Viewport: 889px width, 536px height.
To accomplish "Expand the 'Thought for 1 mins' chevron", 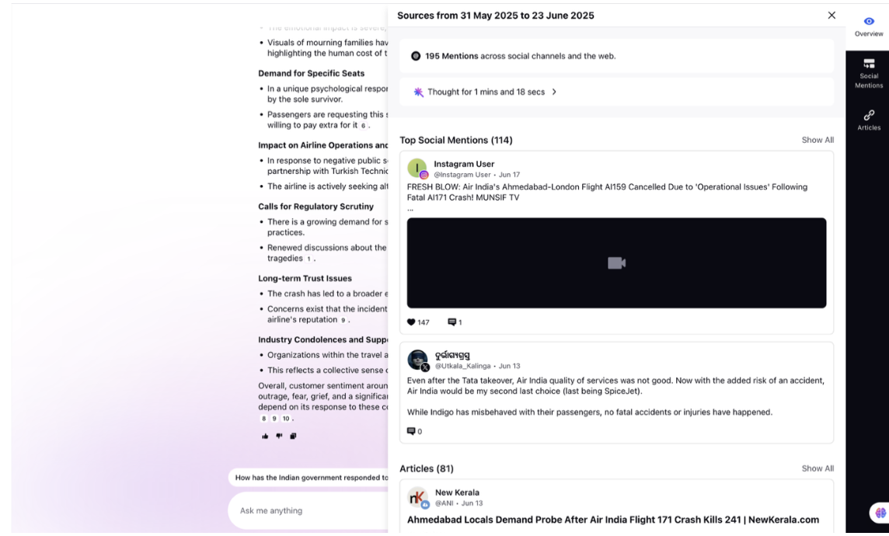I will click(x=554, y=92).
